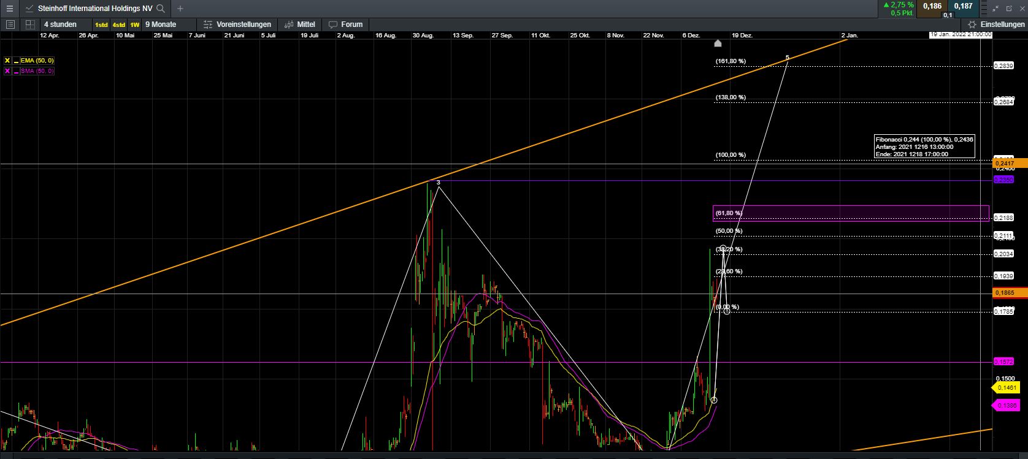This screenshot has width=1028, height=459.
Task: Switch to 1std interval
Action: click(x=101, y=25)
